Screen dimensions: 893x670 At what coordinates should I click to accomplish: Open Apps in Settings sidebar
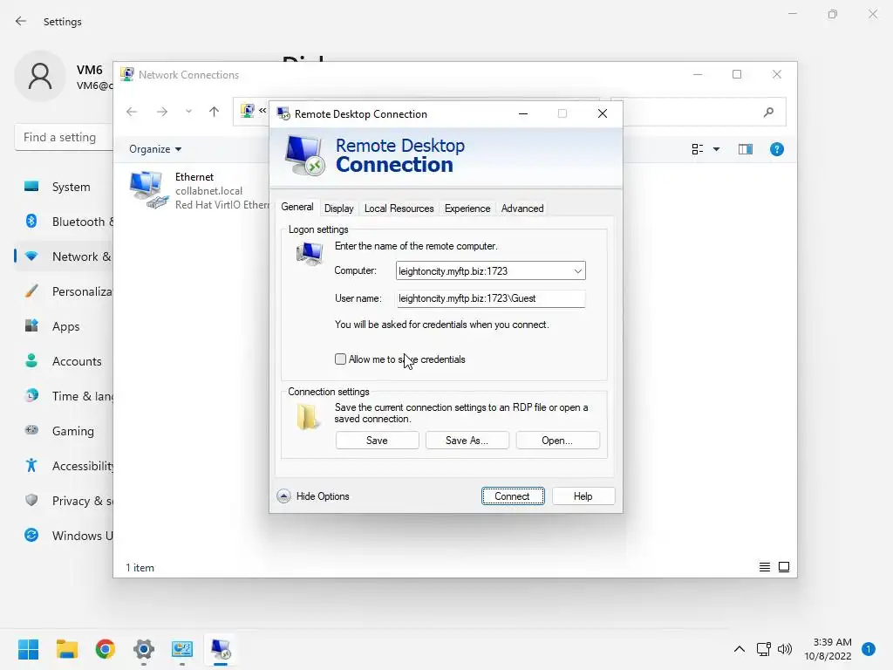point(64,326)
